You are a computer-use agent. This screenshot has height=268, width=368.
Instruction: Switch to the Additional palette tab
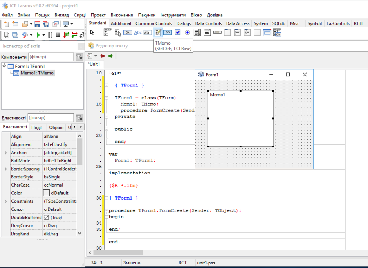(x=121, y=23)
